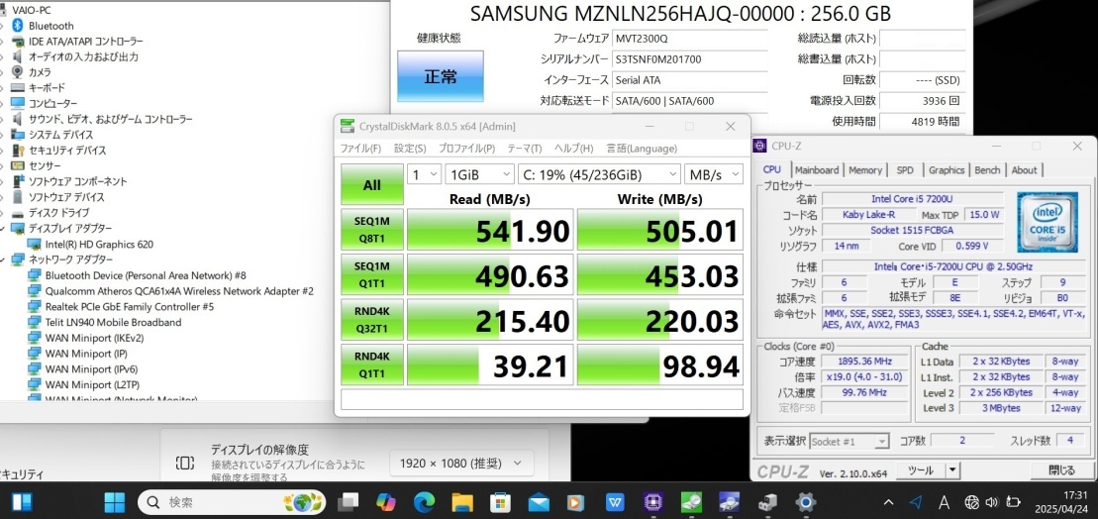Screen dimensions: 1098x519
Task: Open File Explorer from the taskbar
Action: [x=462, y=501]
